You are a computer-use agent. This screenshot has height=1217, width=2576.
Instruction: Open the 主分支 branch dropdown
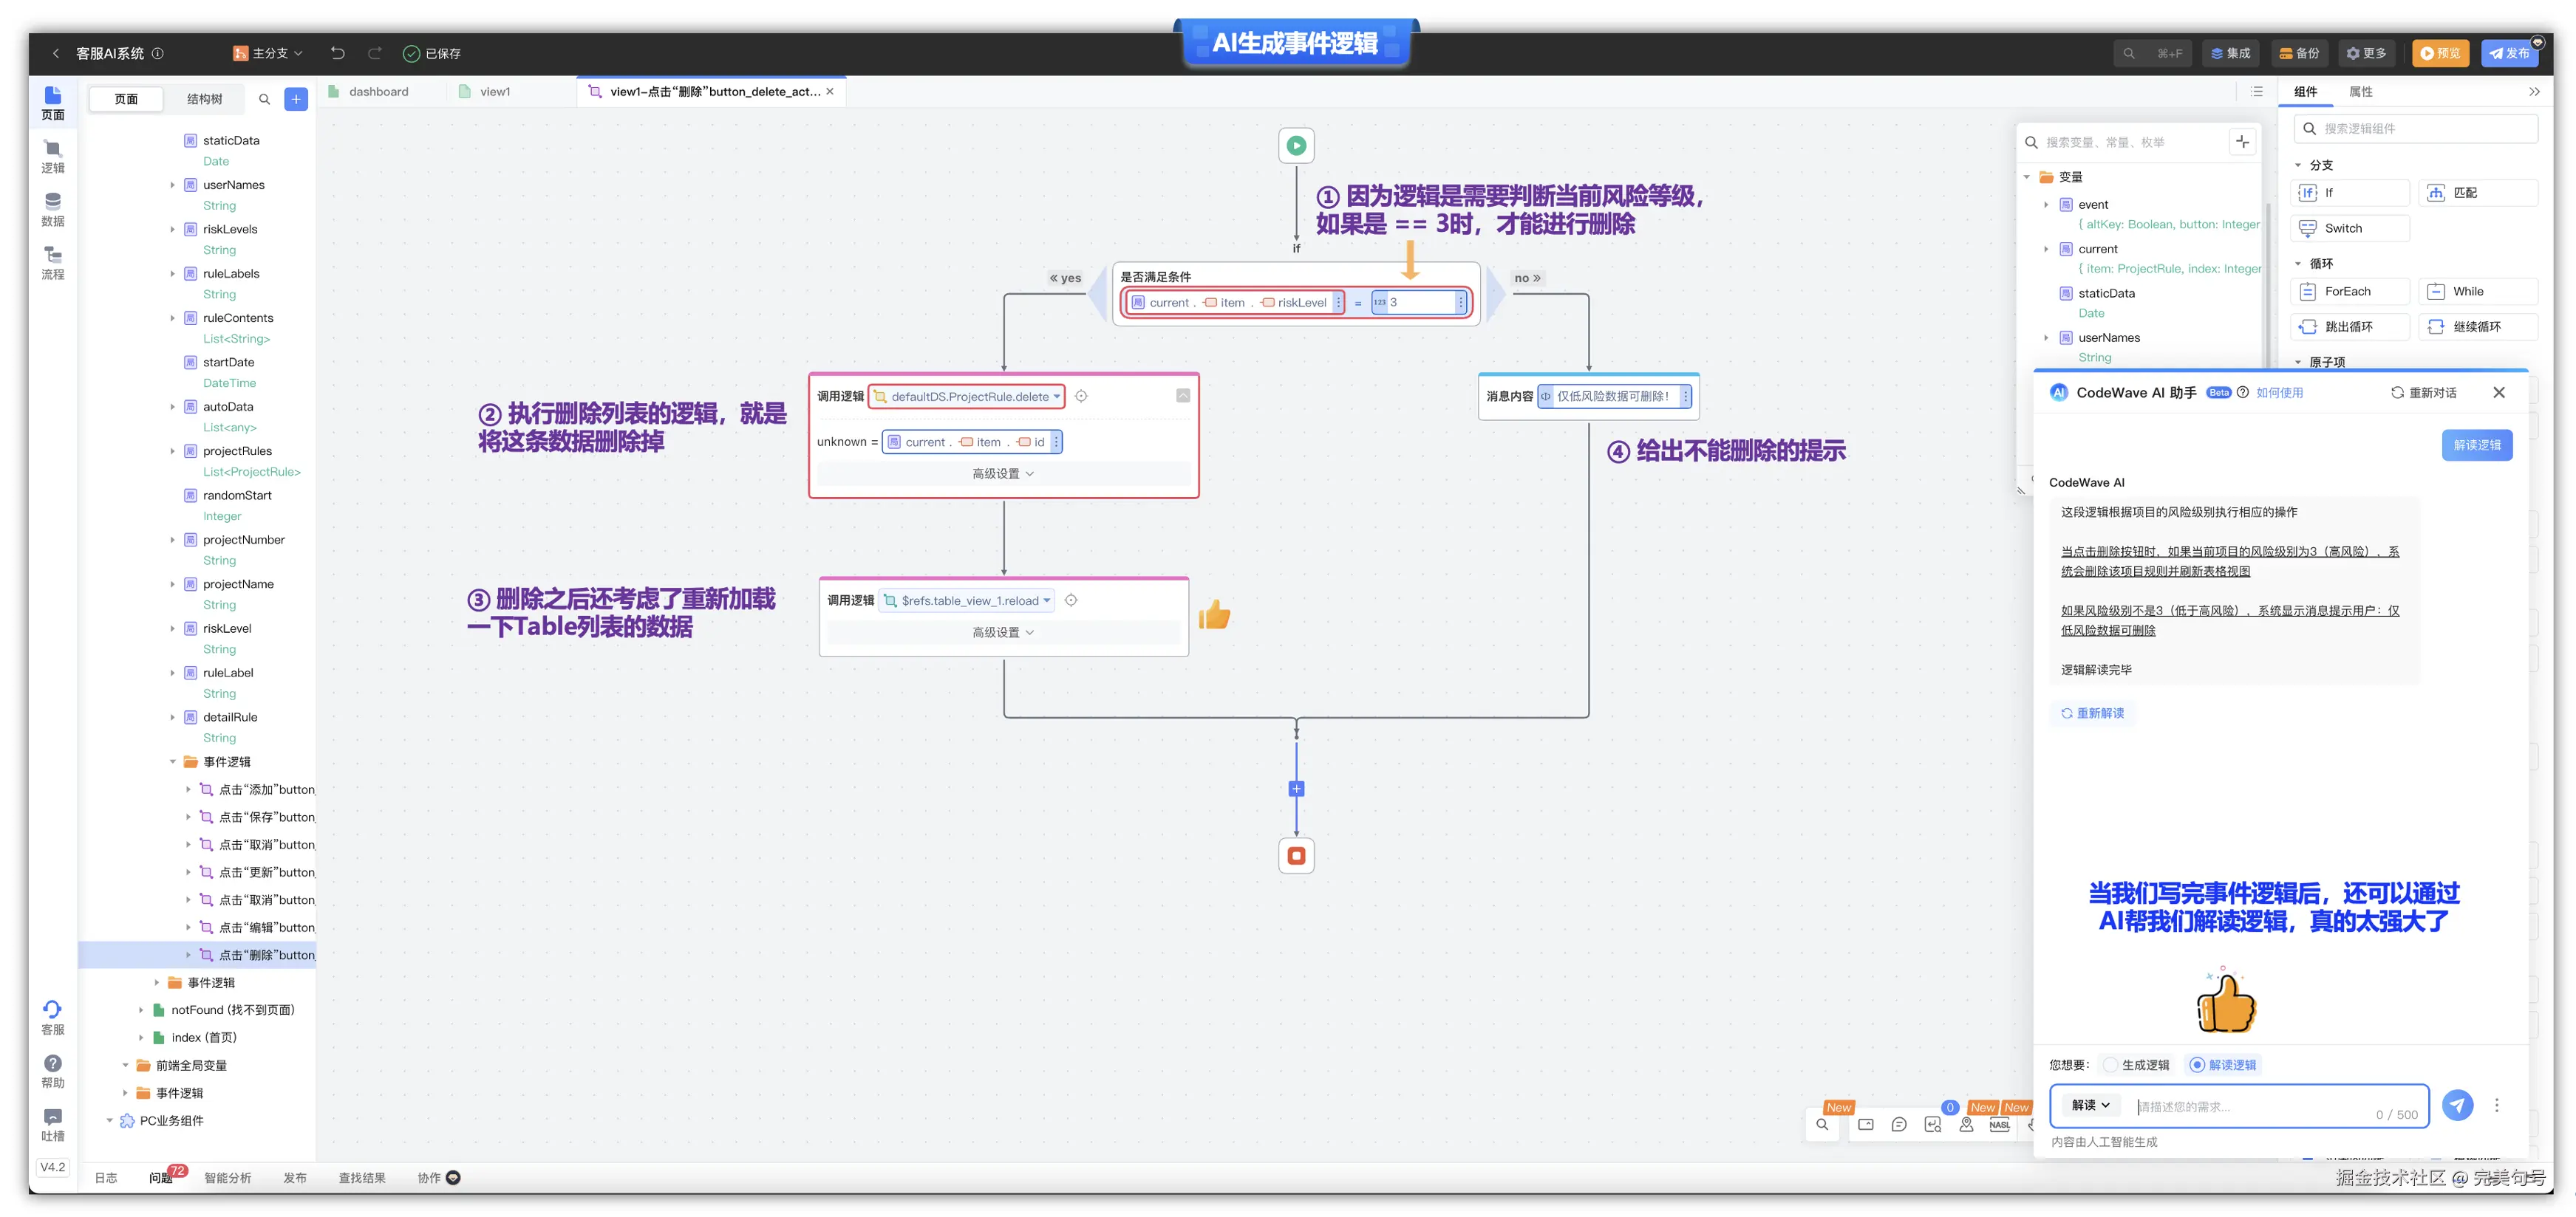268,53
